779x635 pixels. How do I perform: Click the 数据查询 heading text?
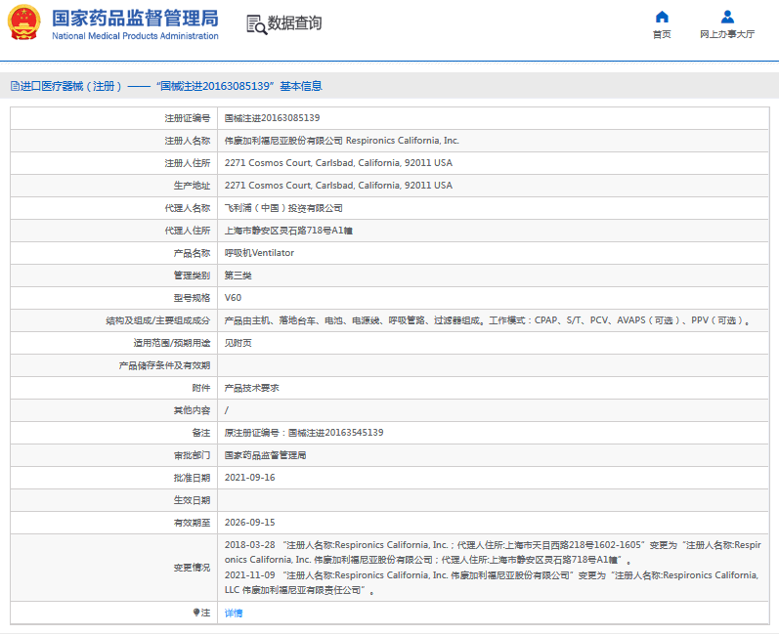(x=294, y=22)
